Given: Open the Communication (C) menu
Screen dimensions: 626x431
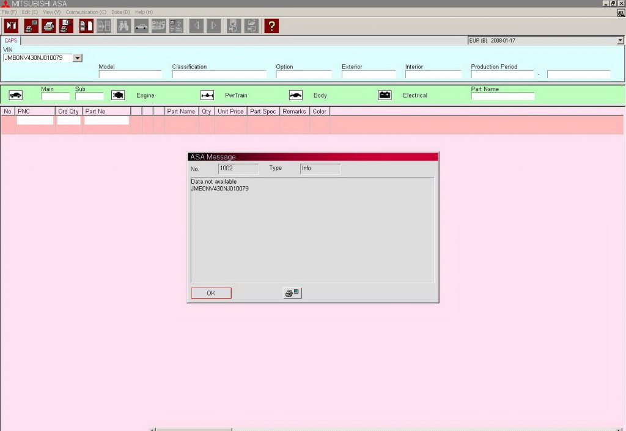Looking at the screenshot, I should pyautogui.click(x=86, y=12).
